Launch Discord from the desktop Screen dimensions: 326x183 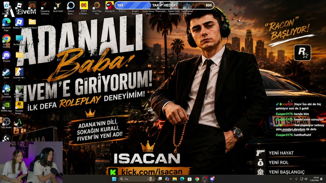[x=6, y=57]
